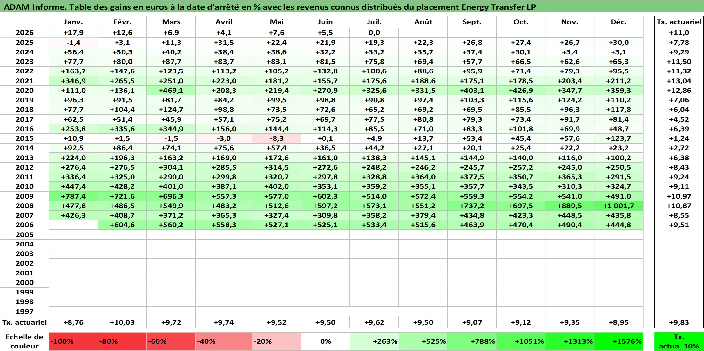Select the 2006 row label
Viewport: 704px width, 351px height.
[24, 225]
